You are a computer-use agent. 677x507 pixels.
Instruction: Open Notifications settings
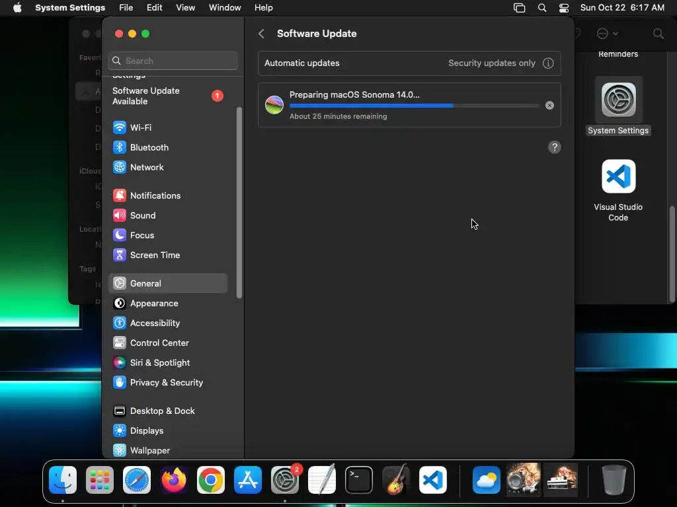pyautogui.click(x=167, y=195)
